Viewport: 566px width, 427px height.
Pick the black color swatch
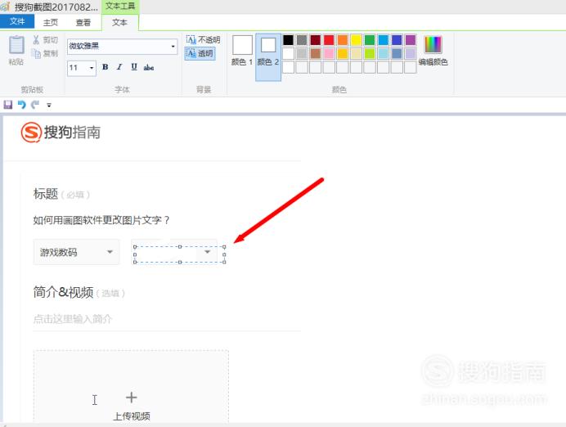pos(288,40)
